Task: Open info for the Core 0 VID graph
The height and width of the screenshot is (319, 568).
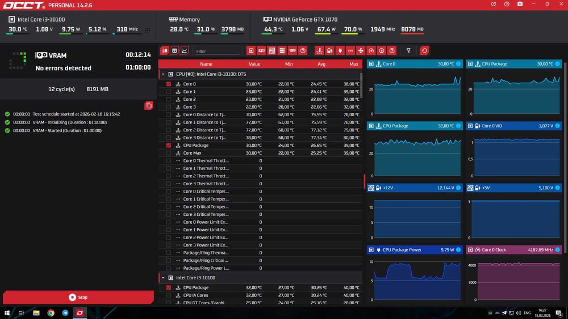Action: tap(558, 126)
